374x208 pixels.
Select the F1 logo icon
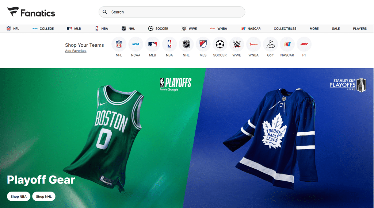point(304,45)
